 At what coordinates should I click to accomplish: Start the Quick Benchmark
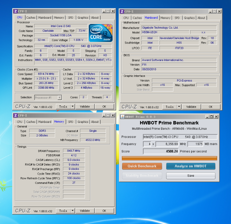[x=142, y=166]
